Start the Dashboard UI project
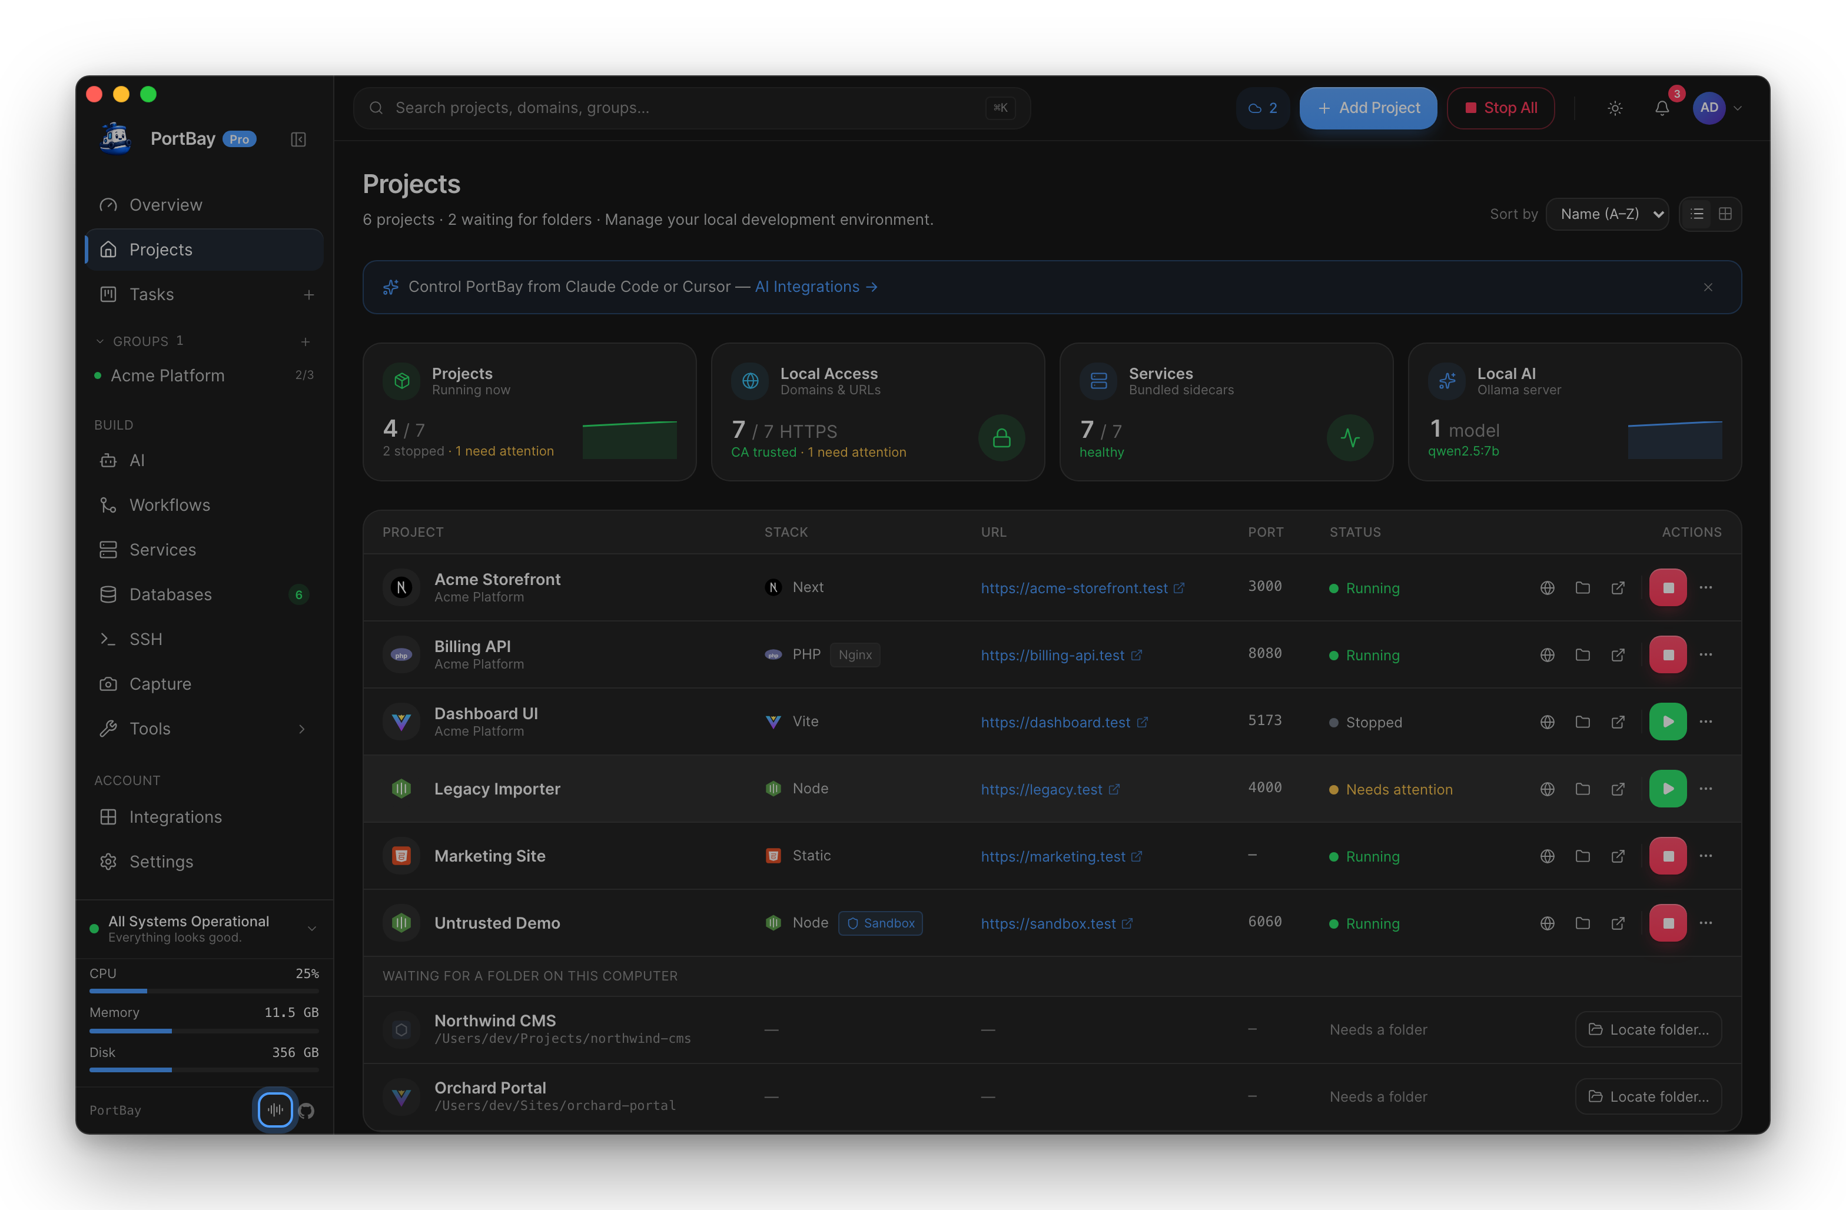 click(x=1668, y=722)
